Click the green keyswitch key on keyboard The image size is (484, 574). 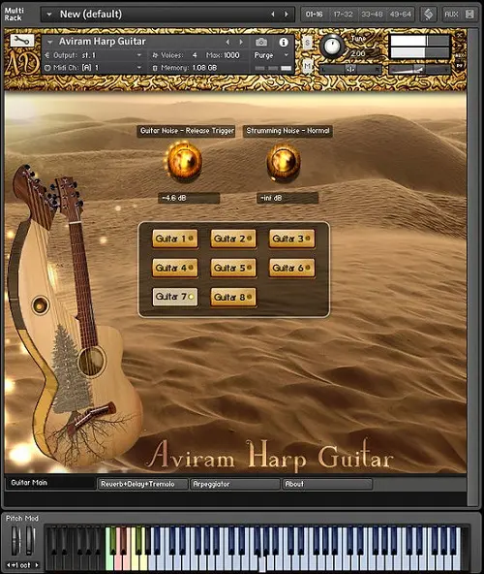109,548
